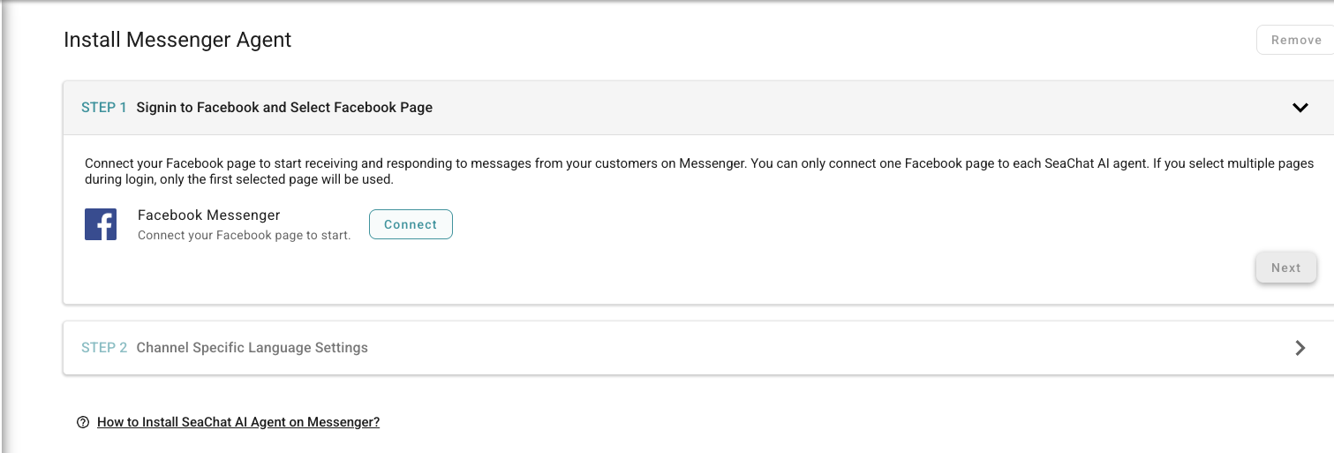The width and height of the screenshot is (1334, 453).
Task: Expand Step 2 with the right chevron
Action: 1300,348
